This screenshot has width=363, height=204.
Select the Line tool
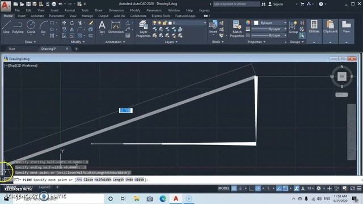click(6, 27)
